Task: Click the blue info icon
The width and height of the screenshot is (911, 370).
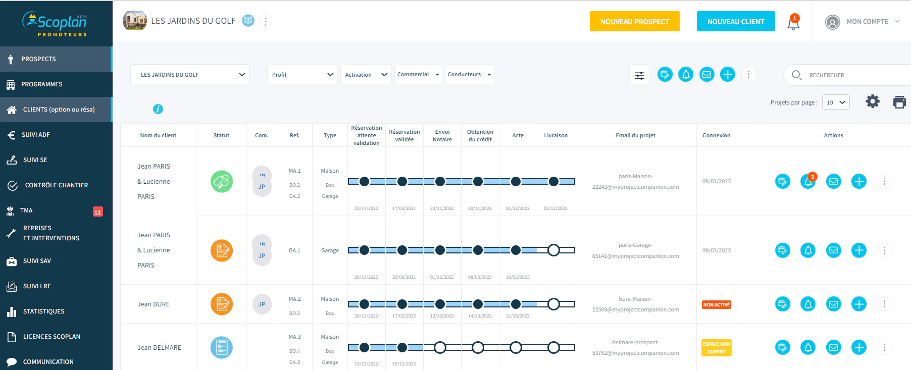Action: pyautogui.click(x=158, y=109)
